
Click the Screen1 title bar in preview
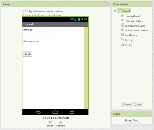(x=55, y=24)
